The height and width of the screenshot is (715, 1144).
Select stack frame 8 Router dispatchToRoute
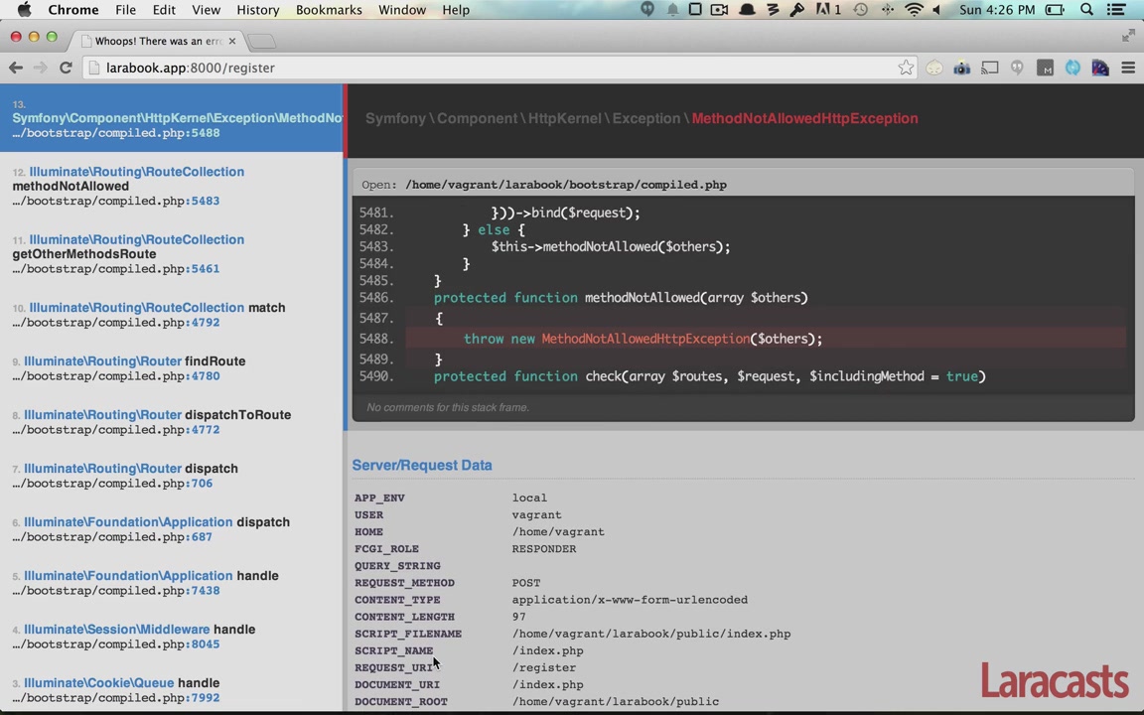(172, 422)
